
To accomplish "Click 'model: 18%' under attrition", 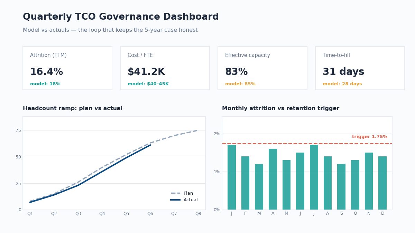I will (x=45, y=84).
